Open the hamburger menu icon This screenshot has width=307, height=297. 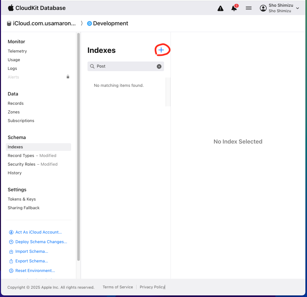pyautogui.click(x=249, y=8)
